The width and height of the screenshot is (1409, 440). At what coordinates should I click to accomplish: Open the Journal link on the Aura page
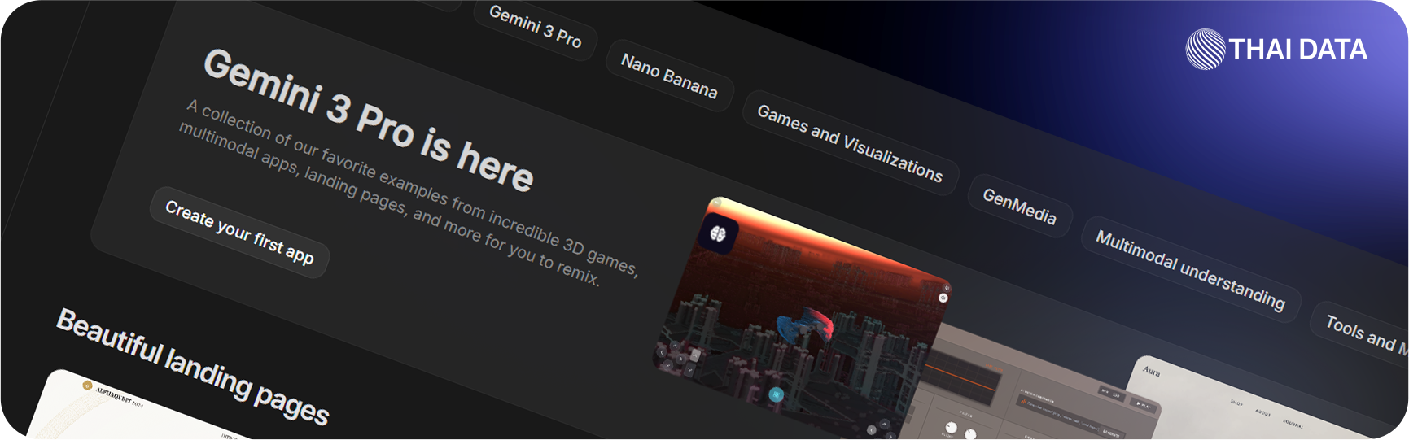(x=1293, y=423)
